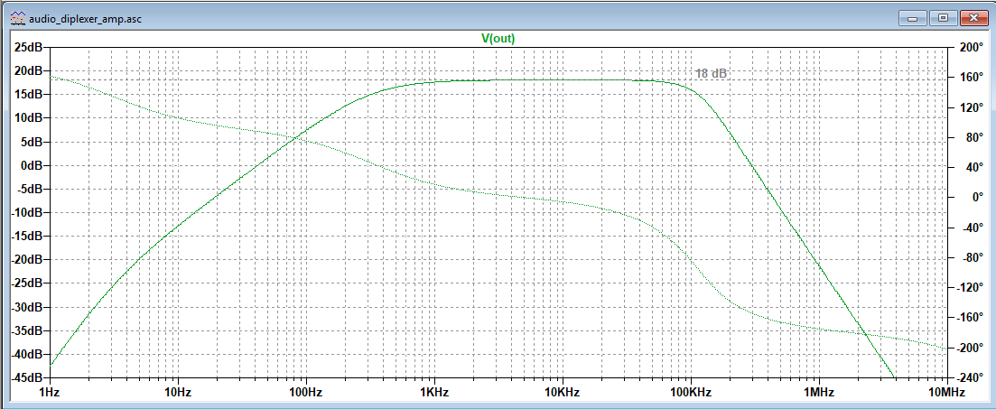Click the 18 dB annotation label
The image size is (996, 409).
pos(711,74)
